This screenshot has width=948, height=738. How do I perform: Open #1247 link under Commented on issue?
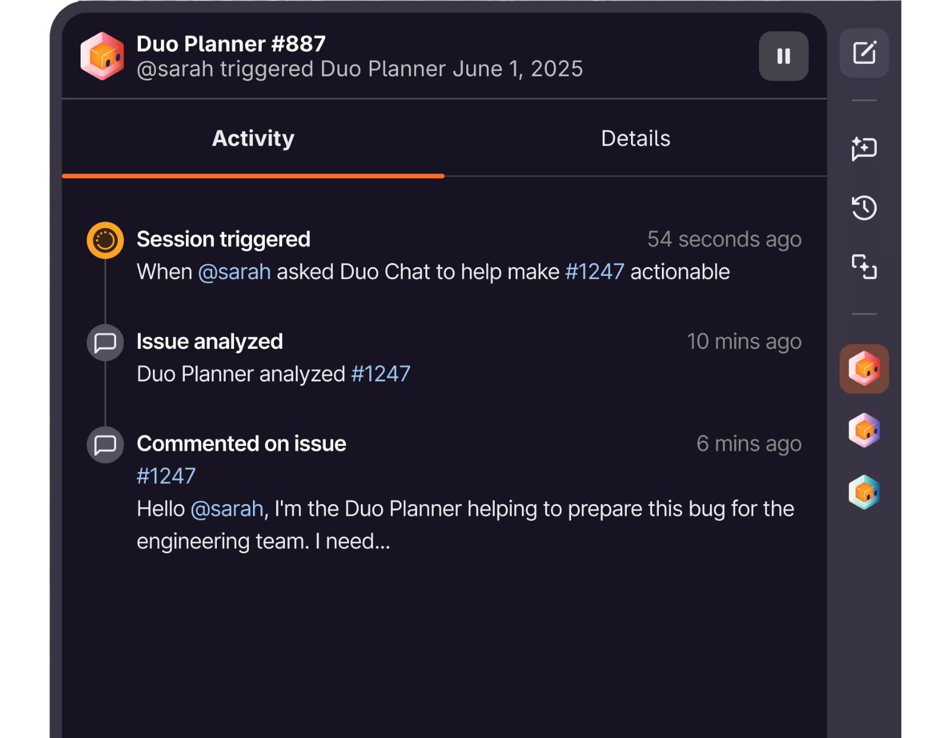coord(166,476)
